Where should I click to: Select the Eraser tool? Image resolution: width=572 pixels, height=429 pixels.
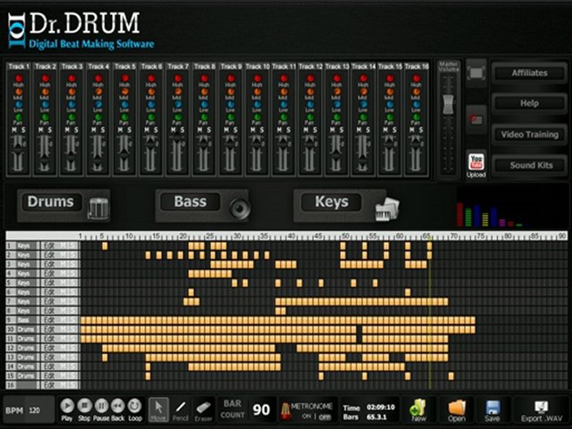pyautogui.click(x=203, y=409)
